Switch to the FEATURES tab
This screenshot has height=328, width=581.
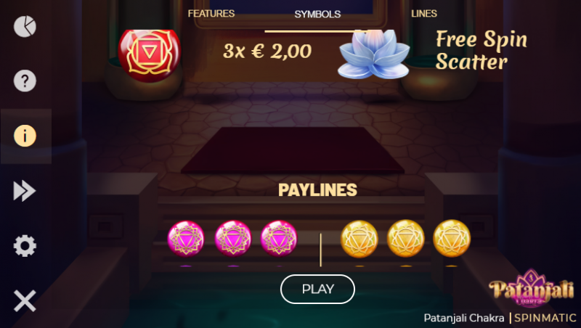click(x=211, y=14)
